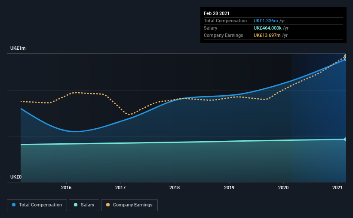Toggle the Salary legend button
This screenshot has height=218, width=353.
tap(84, 205)
